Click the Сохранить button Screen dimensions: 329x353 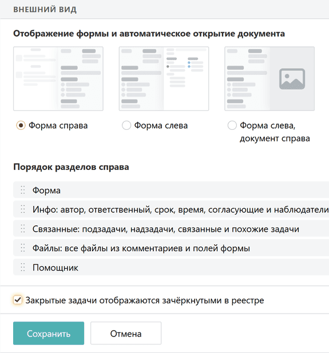pyautogui.click(x=49, y=334)
